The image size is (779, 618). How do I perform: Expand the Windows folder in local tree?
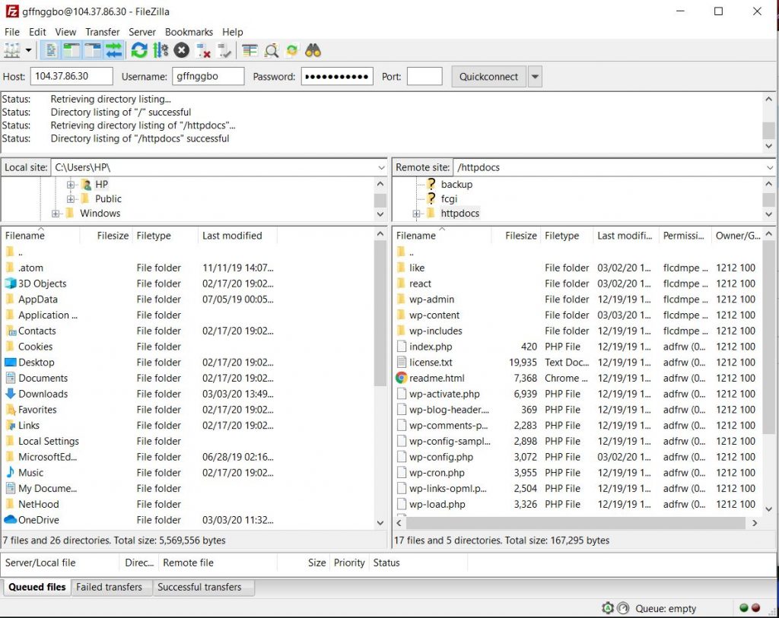56,214
